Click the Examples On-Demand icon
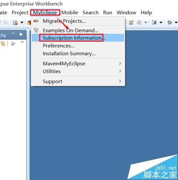 point(36,30)
